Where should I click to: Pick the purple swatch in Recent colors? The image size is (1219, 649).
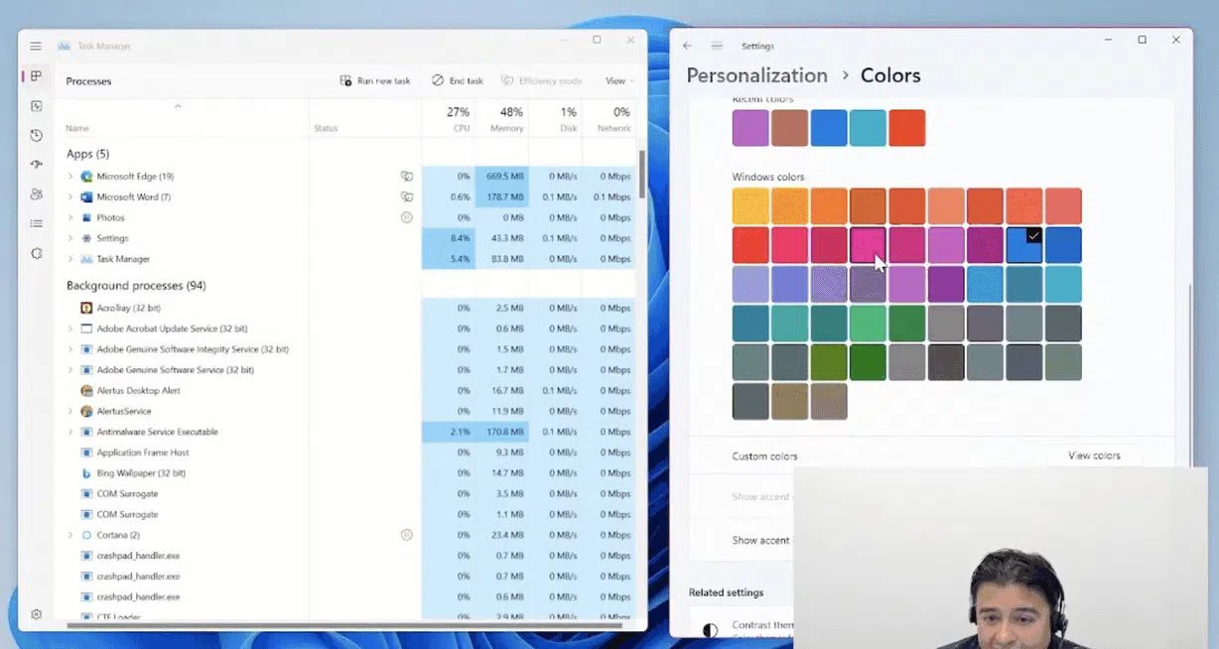click(750, 128)
